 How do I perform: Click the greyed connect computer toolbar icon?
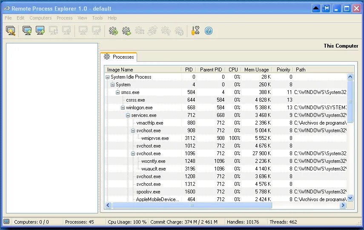(x=83, y=31)
